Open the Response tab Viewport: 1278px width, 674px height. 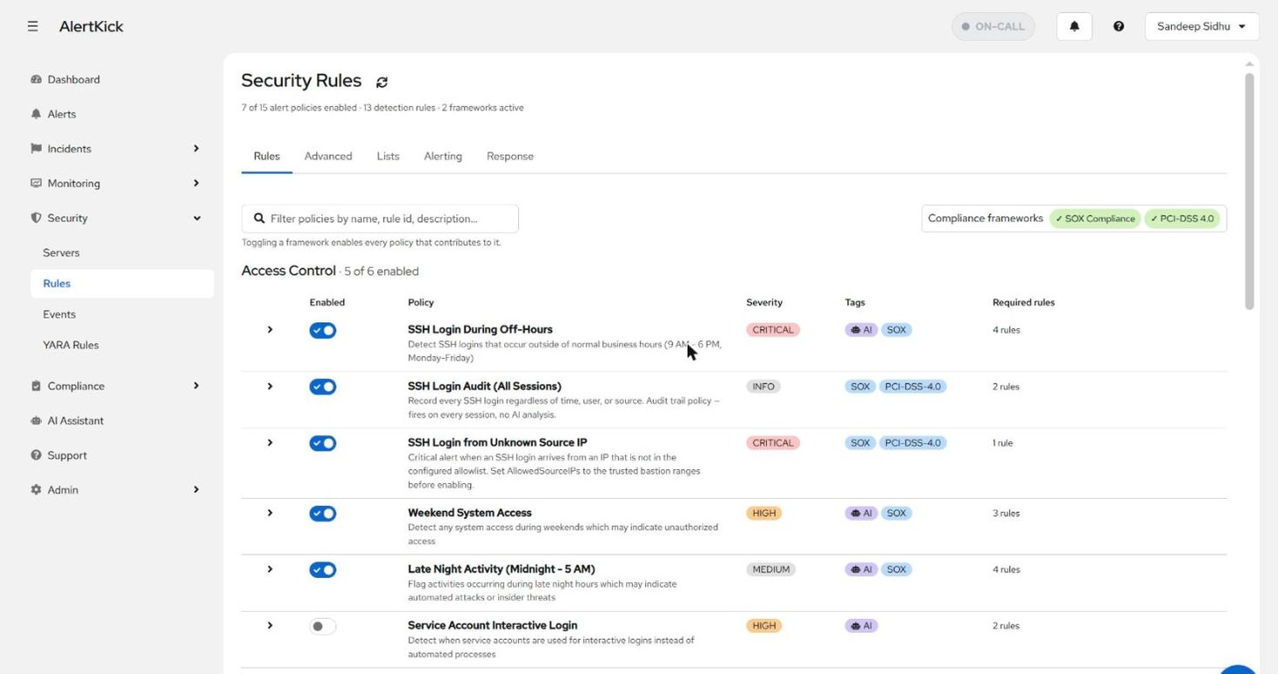tap(510, 157)
